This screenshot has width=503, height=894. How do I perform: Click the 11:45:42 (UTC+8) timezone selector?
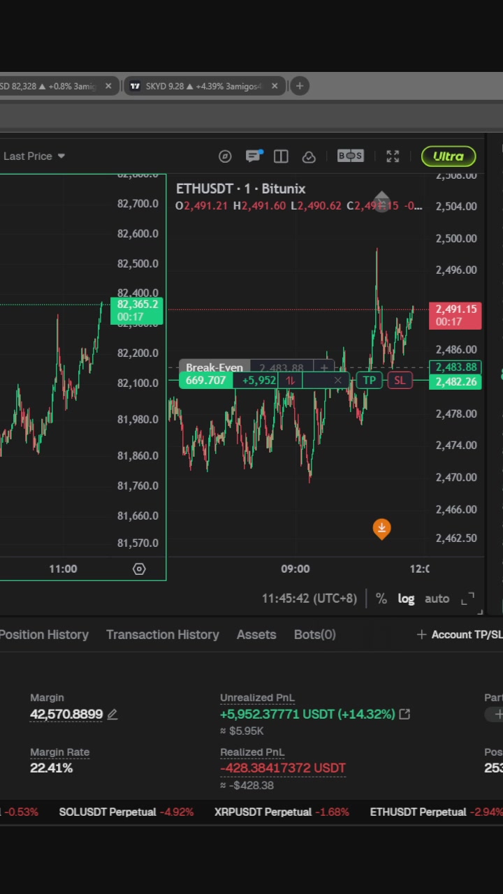pyautogui.click(x=309, y=599)
